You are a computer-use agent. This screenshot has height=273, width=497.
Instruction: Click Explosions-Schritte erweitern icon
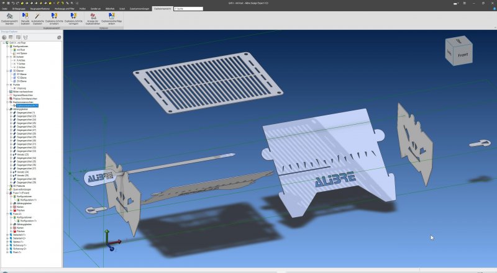54,16
